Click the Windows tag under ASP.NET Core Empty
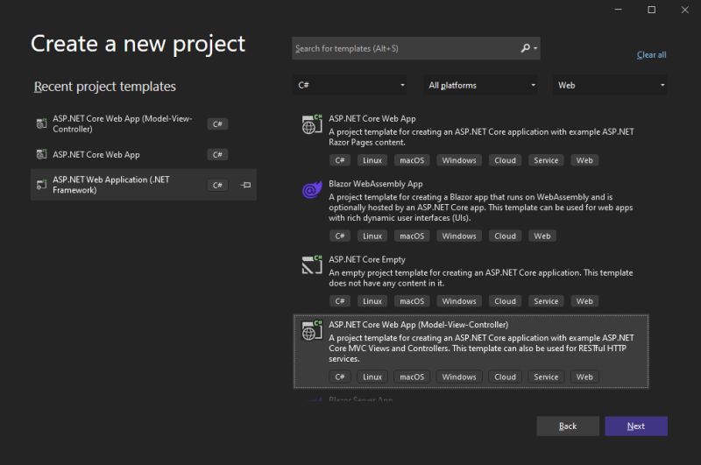Viewport: 701px width, 465px height. [459, 301]
